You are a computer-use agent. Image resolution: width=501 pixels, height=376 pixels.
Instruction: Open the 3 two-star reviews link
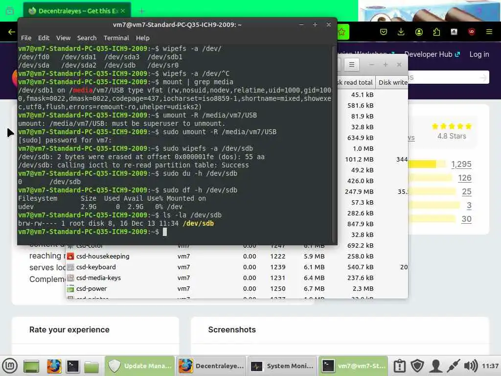coord(469,205)
